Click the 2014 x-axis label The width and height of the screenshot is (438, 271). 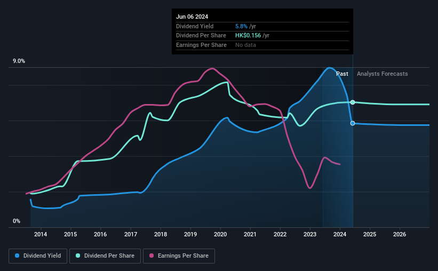coord(41,234)
